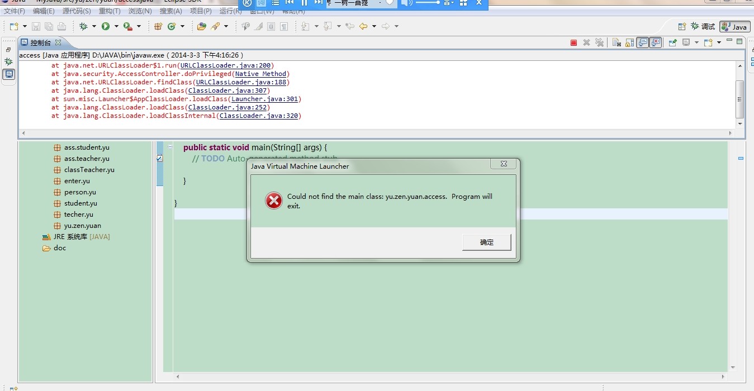Open the 文件(F) menu

(15, 11)
